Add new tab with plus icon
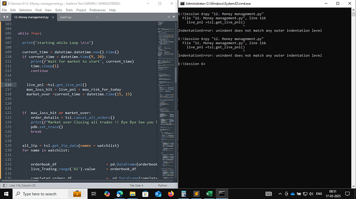Screen dimensions: 356x199 pos(169,17)
